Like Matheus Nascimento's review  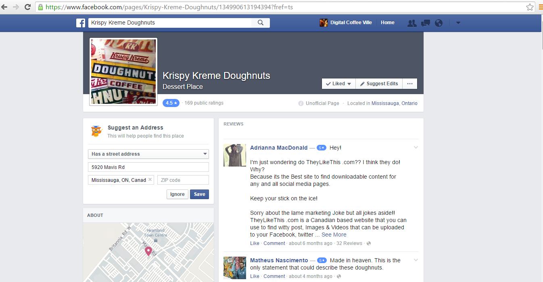pyautogui.click(x=255, y=276)
